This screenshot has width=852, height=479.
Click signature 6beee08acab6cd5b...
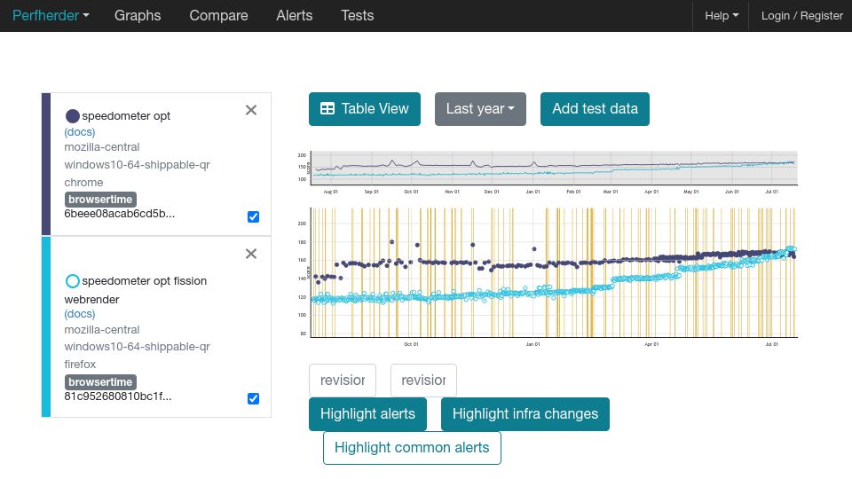120,214
